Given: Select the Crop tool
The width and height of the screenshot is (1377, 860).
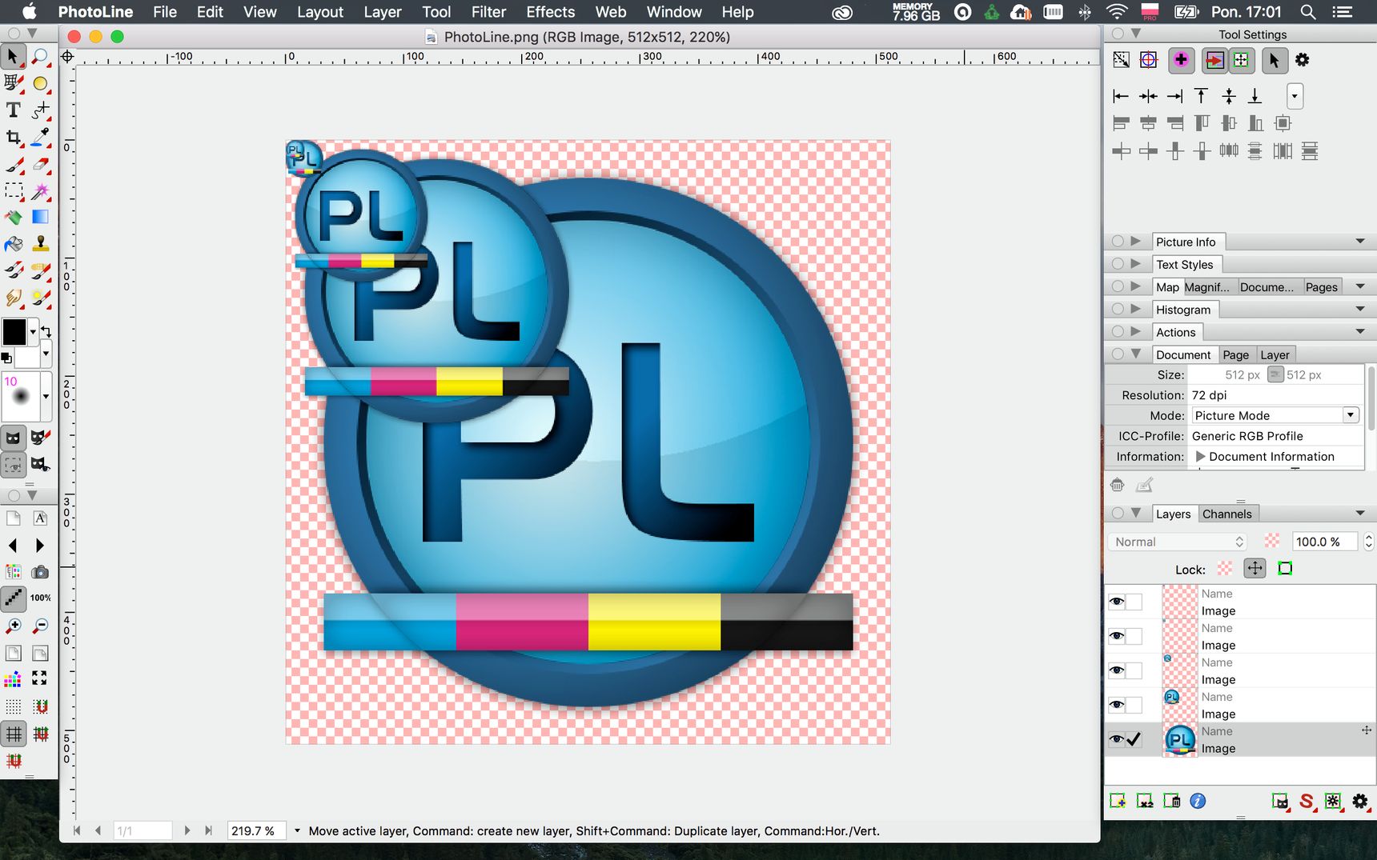Looking at the screenshot, I should coord(14,137).
